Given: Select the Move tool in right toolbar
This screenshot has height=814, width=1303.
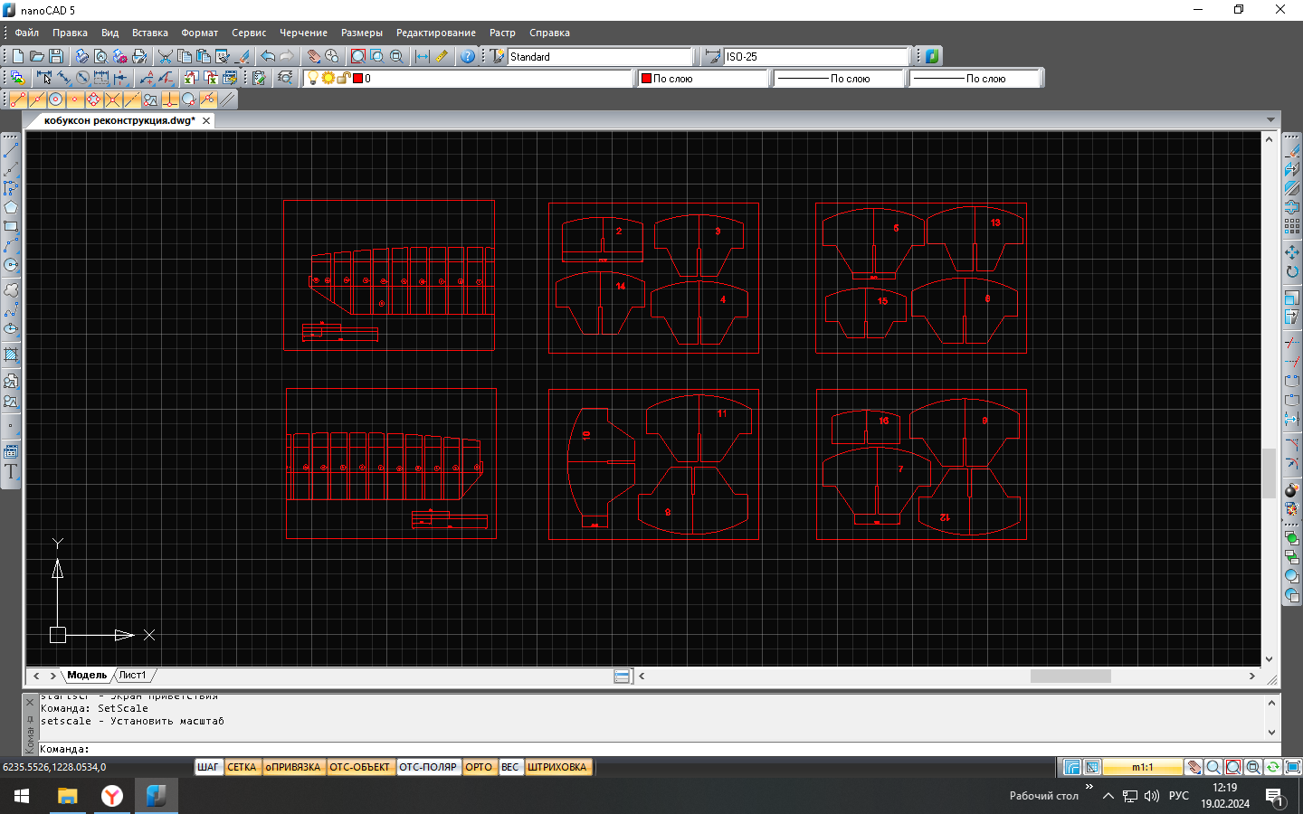Looking at the screenshot, I should [x=1291, y=252].
